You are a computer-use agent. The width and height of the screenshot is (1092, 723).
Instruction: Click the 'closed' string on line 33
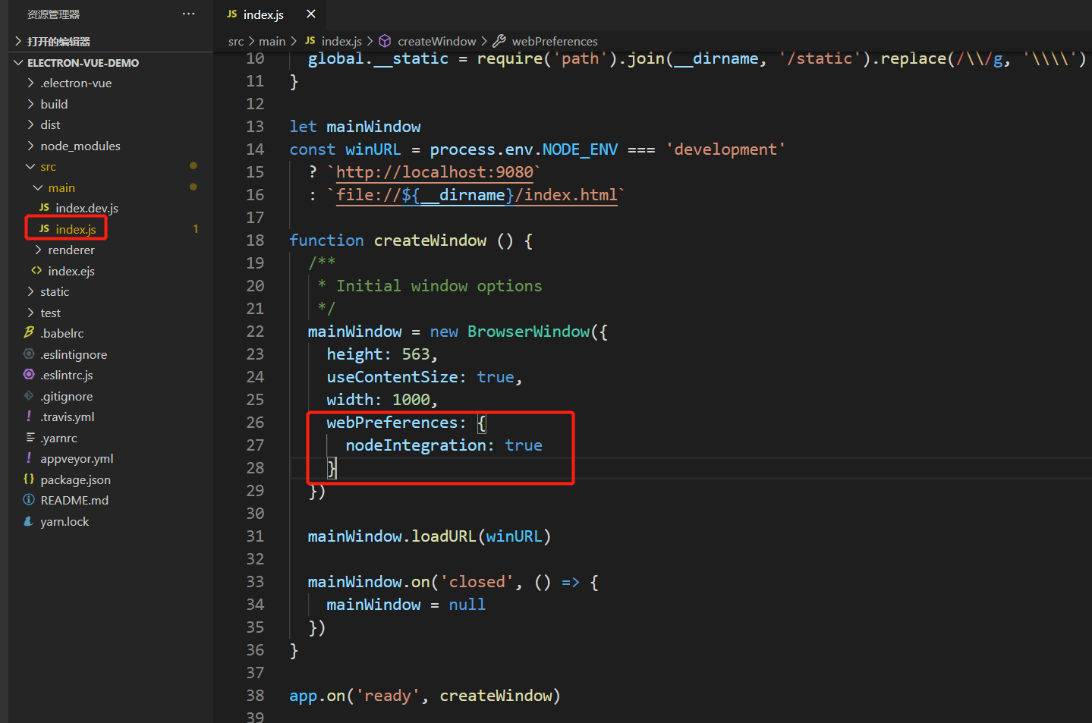(x=477, y=582)
